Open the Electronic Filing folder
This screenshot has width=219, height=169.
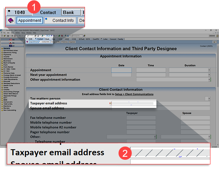click(x=9, y=52)
